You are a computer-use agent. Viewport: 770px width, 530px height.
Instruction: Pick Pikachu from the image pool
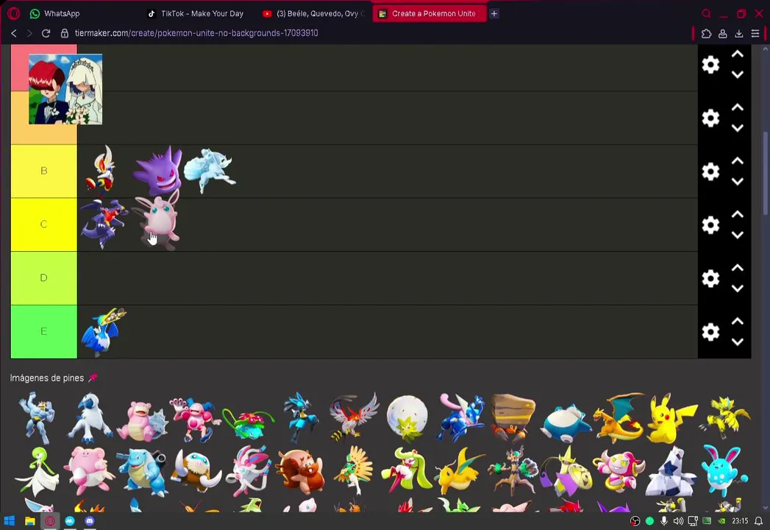click(671, 419)
